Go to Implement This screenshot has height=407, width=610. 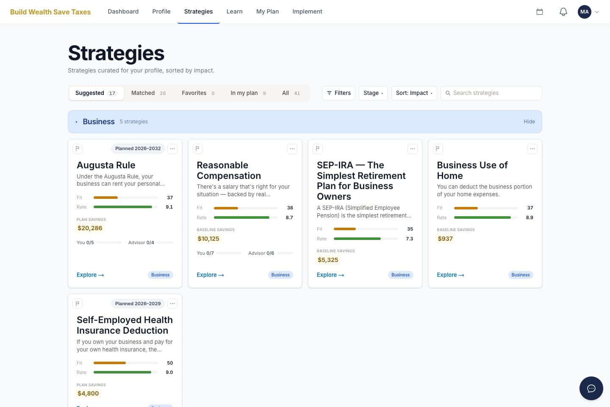(x=308, y=12)
